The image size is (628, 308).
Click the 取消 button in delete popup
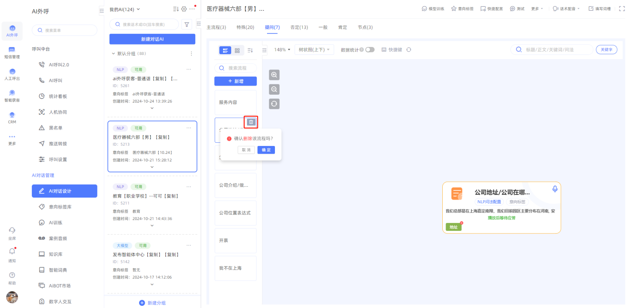pos(246,150)
